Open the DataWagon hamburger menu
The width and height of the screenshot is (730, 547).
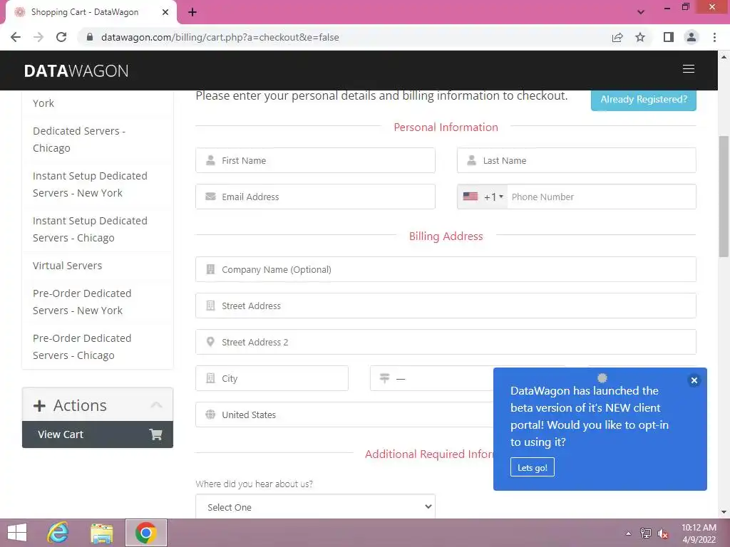[688, 69]
